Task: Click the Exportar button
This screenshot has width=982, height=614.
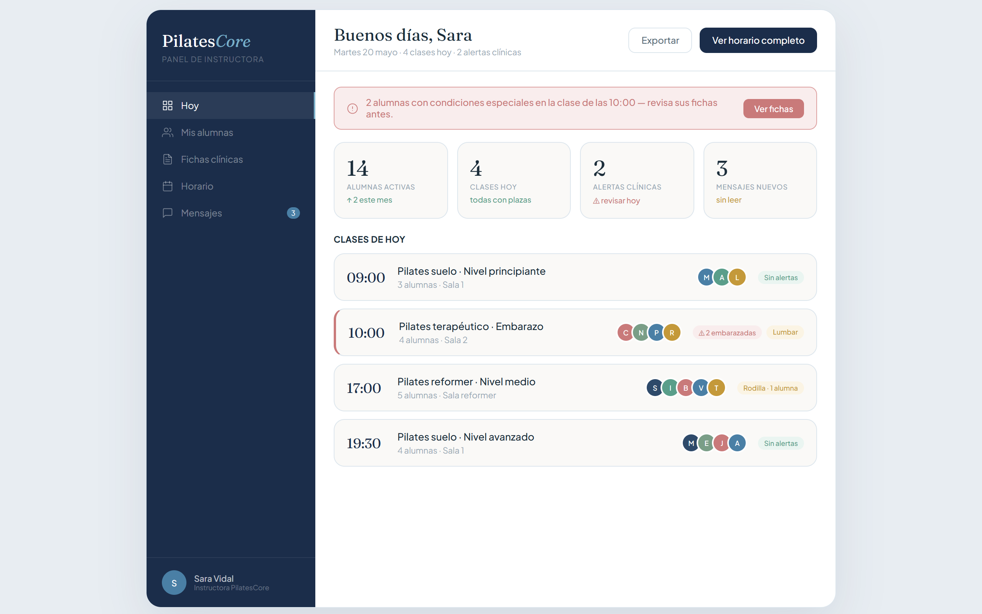Action: tap(660, 40)
